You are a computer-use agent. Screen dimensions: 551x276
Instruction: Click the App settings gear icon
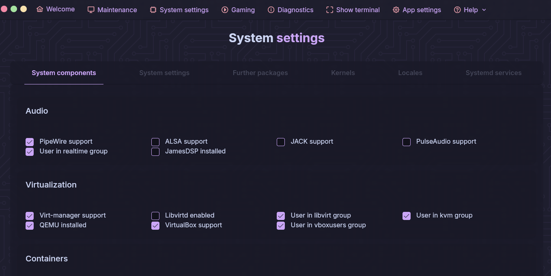pos(396,10)
